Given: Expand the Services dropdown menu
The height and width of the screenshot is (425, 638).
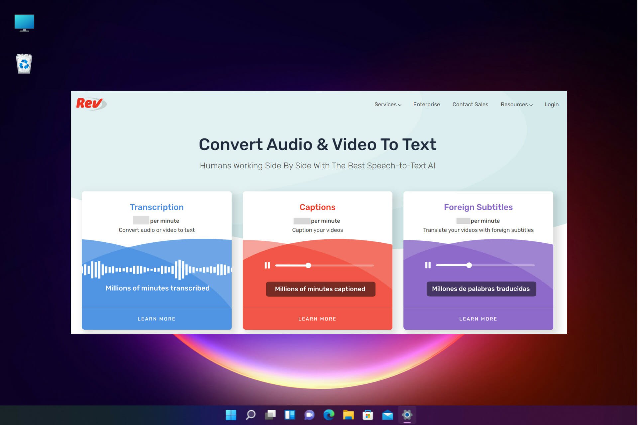Looking at the screenshot, I should [x=388, y=104].
